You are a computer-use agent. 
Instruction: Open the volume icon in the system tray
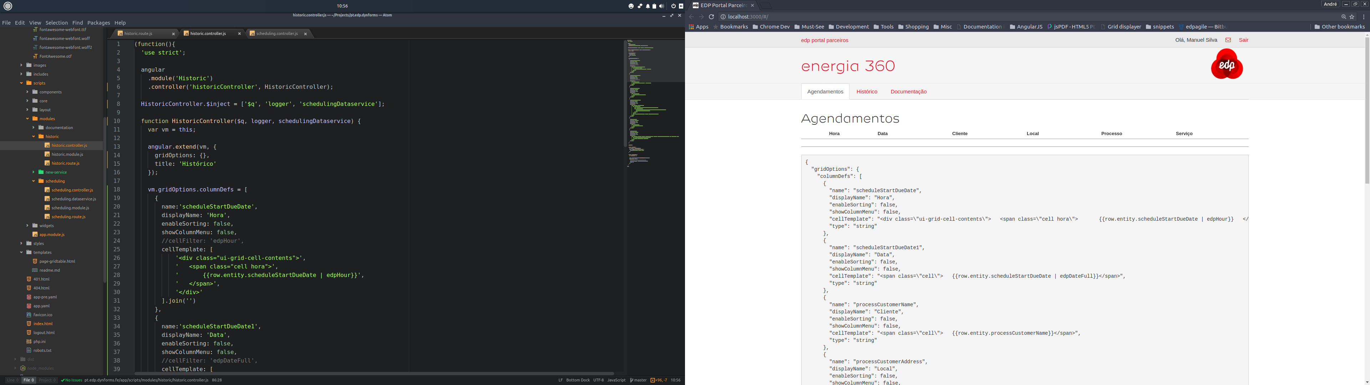(x=661, y=6)
